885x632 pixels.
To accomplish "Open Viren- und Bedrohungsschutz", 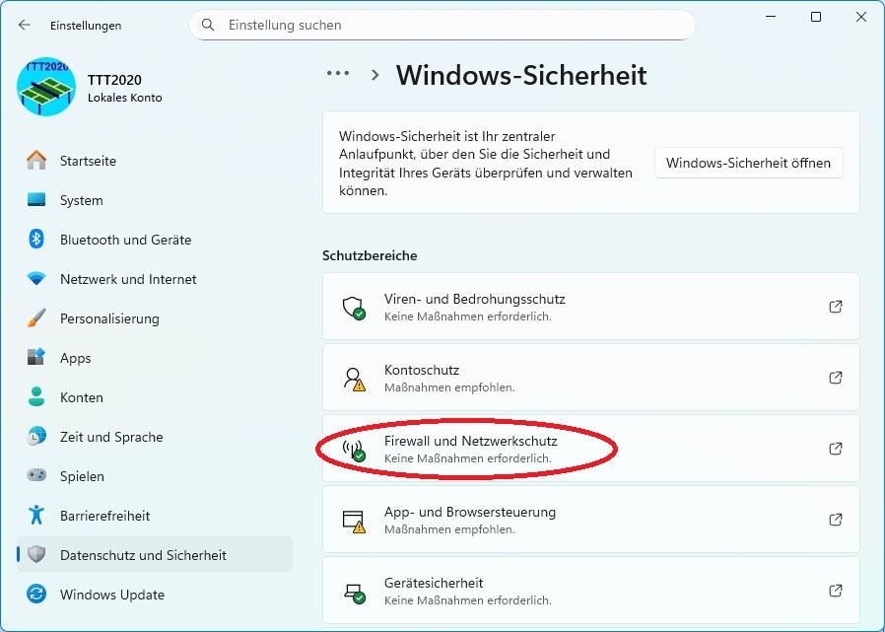I will (591, 306).
